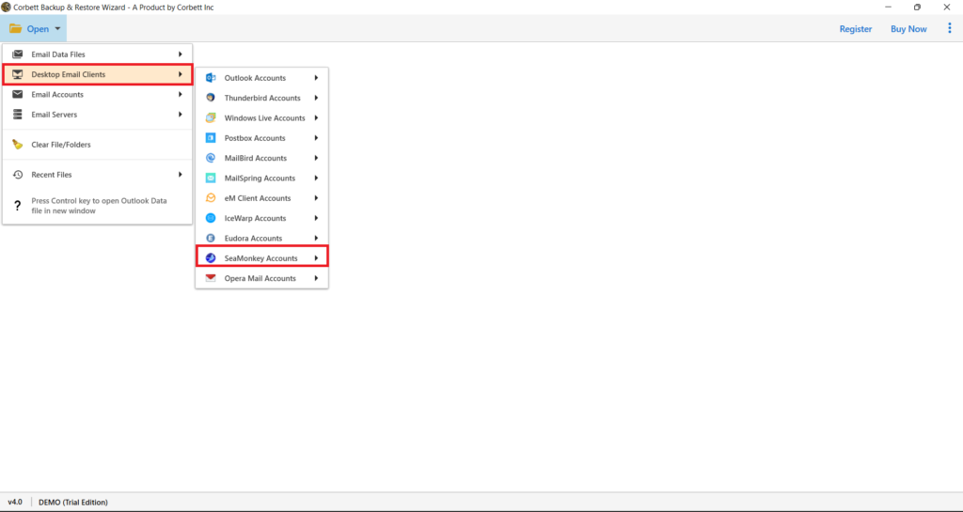This screenshot has height=512, width=963.
Task: Expand the SeaMonkey Accounts submenu arrow
Action: pos(316,258)
